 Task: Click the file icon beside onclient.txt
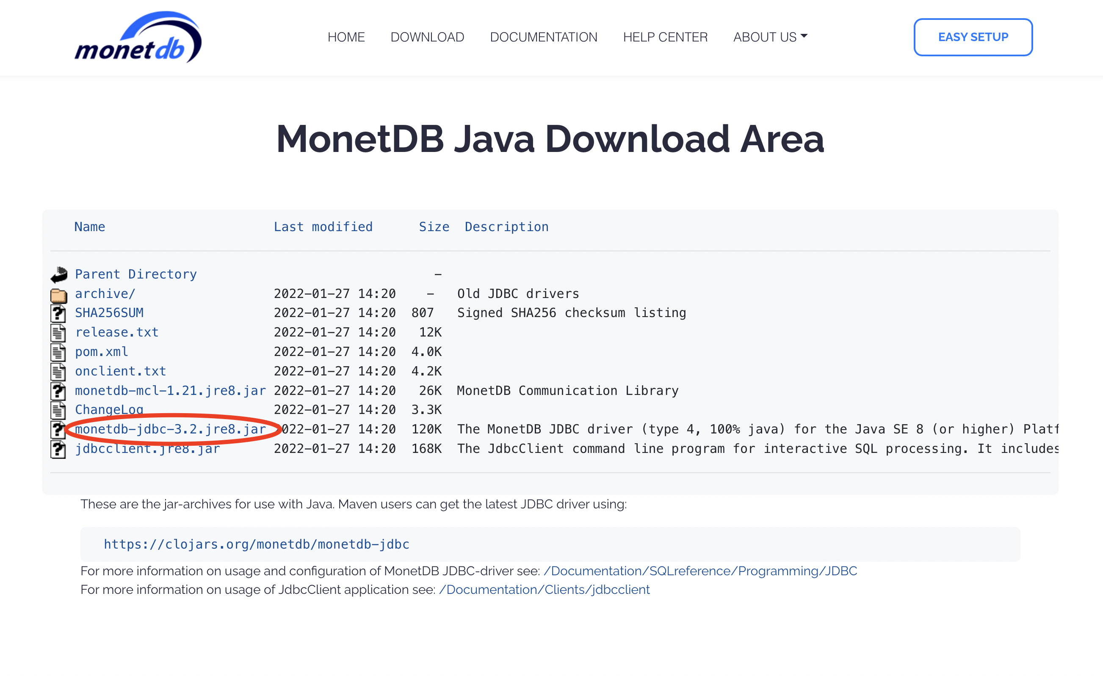[58, 372]
